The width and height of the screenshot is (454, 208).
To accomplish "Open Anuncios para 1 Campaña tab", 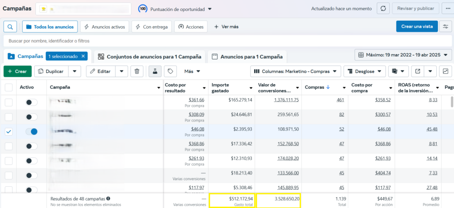I will pos(247,57).
